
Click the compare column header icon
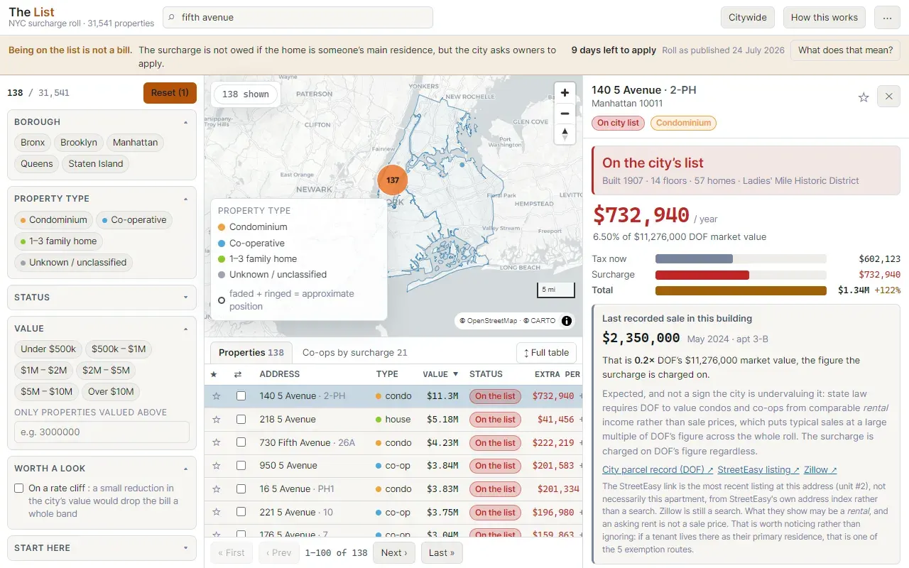click(x=238, y=374)
